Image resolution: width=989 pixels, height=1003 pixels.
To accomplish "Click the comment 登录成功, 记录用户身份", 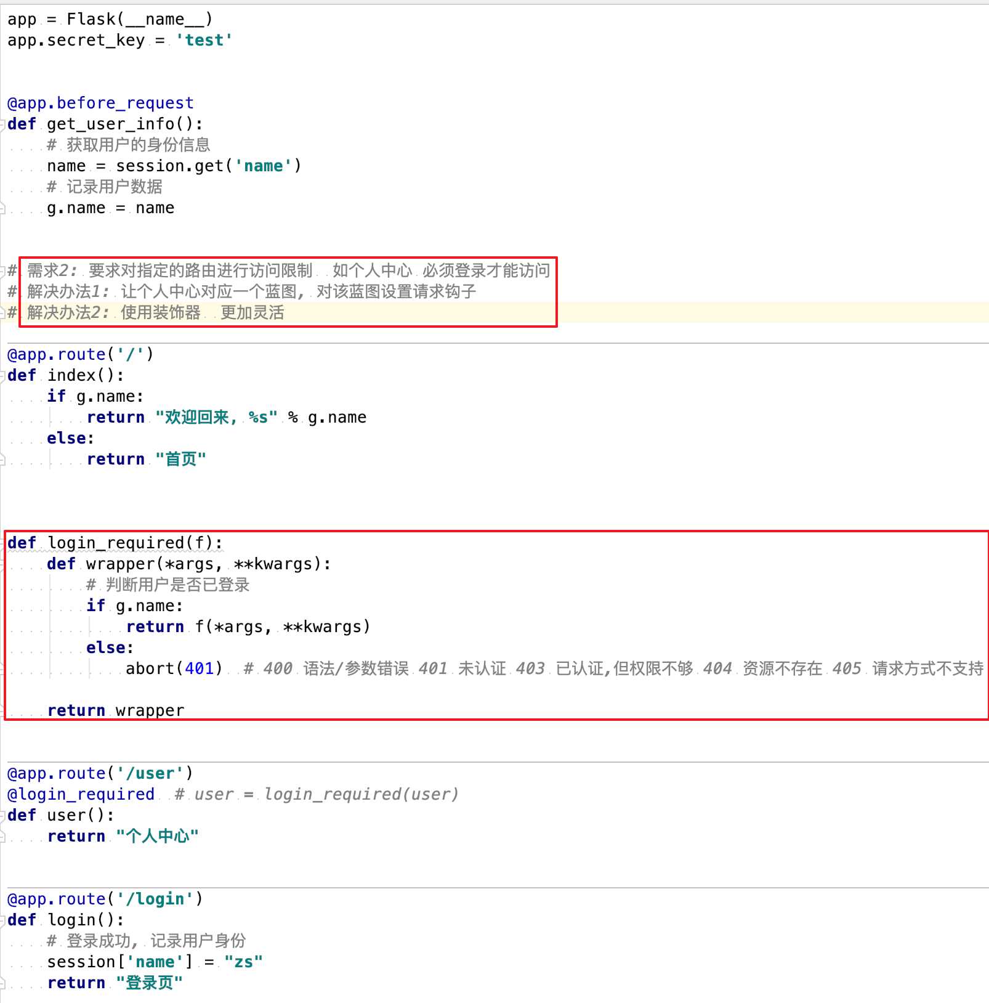I will pyautogui.click(x=147, y=941).
